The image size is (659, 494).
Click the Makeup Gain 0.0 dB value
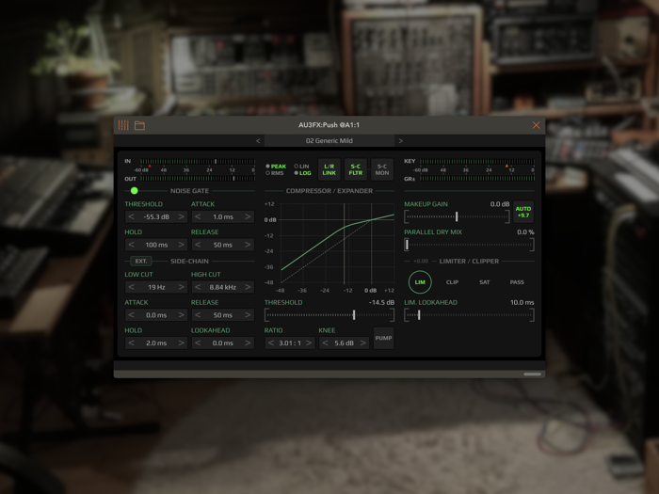pos(500,204)
